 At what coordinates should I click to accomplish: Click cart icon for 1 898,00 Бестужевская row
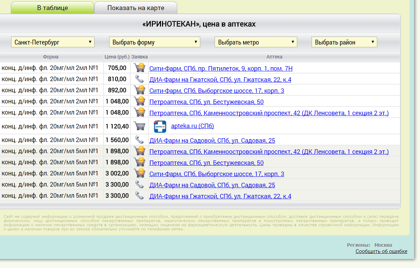(139, 162)
